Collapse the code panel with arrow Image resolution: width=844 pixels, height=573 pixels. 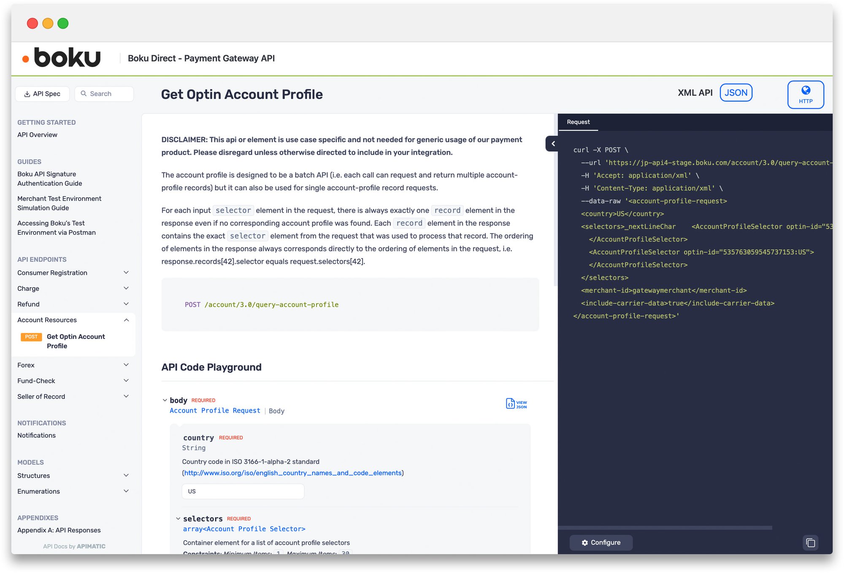point(552,144)
